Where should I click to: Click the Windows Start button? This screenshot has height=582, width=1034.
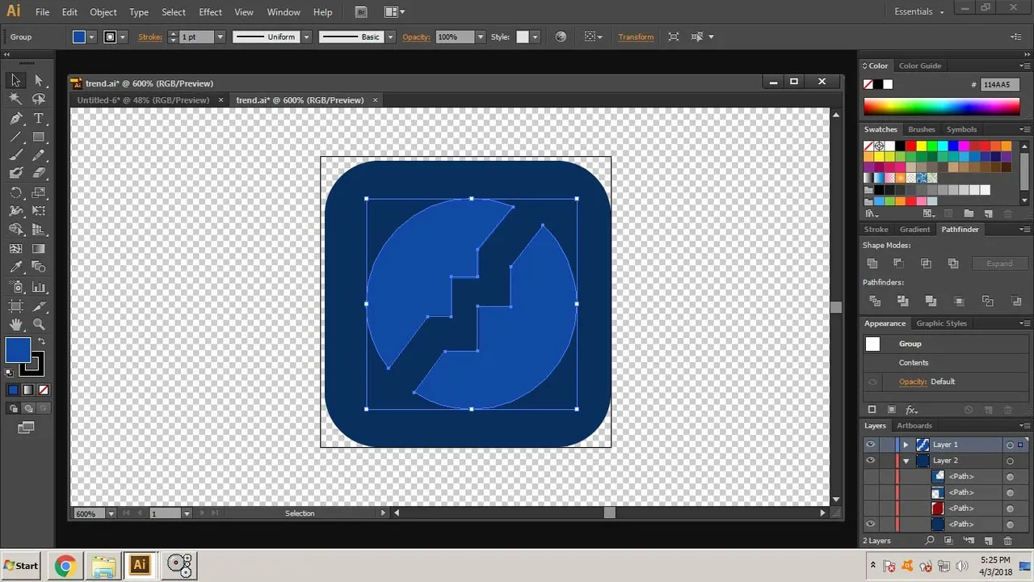(x=22, y=565)
